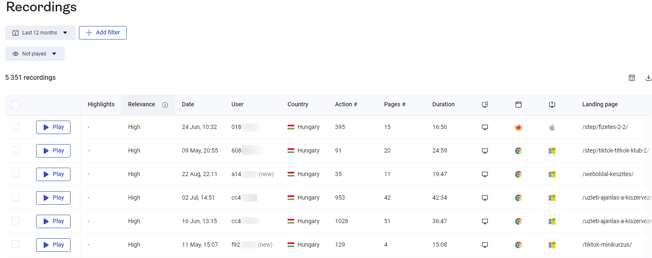The width and height of the screenshot is (652, 258).
Task: Click the device type column header icon
Action: [x=484, y=105]
